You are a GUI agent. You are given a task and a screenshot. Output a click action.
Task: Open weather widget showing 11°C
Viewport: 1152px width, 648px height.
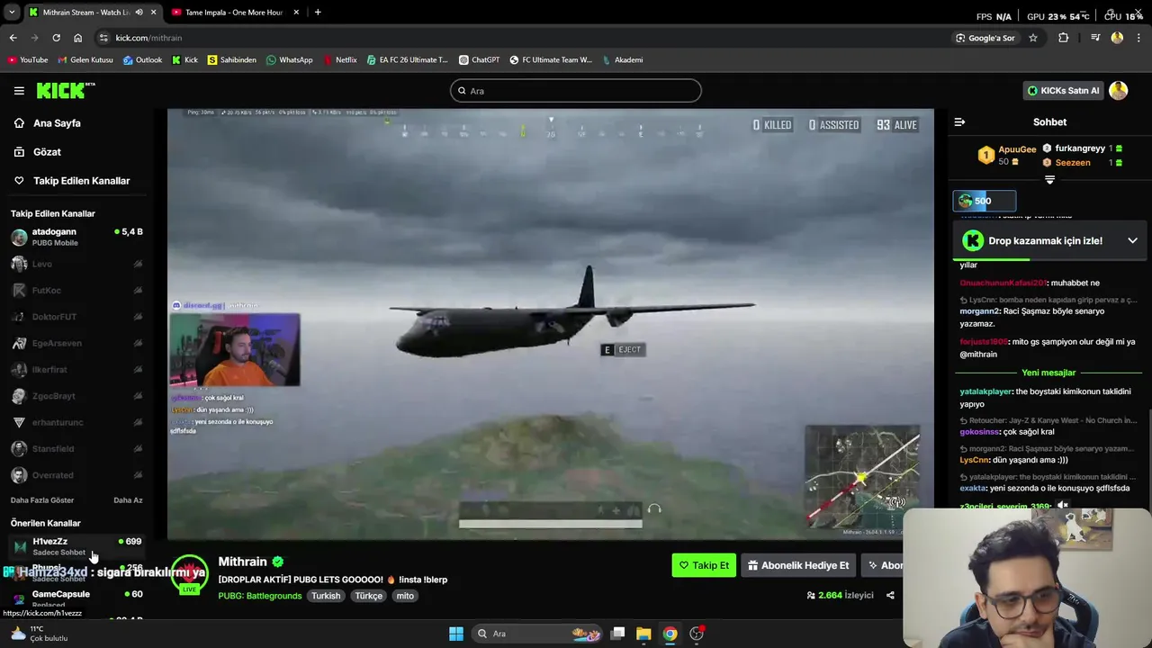coord(38,634)
